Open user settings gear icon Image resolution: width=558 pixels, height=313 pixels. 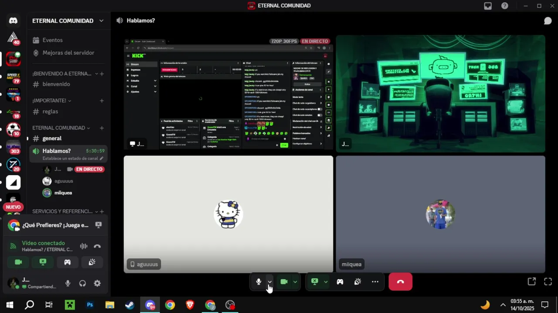pos(97,283)
